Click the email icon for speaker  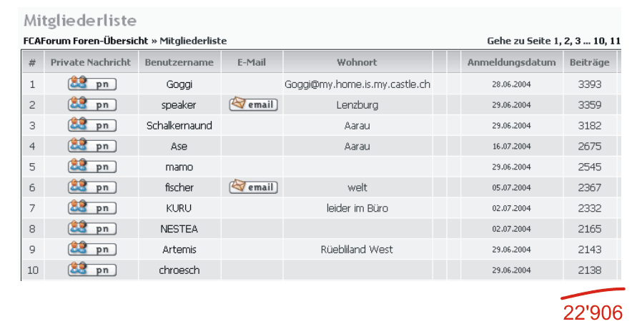point(254,104)
